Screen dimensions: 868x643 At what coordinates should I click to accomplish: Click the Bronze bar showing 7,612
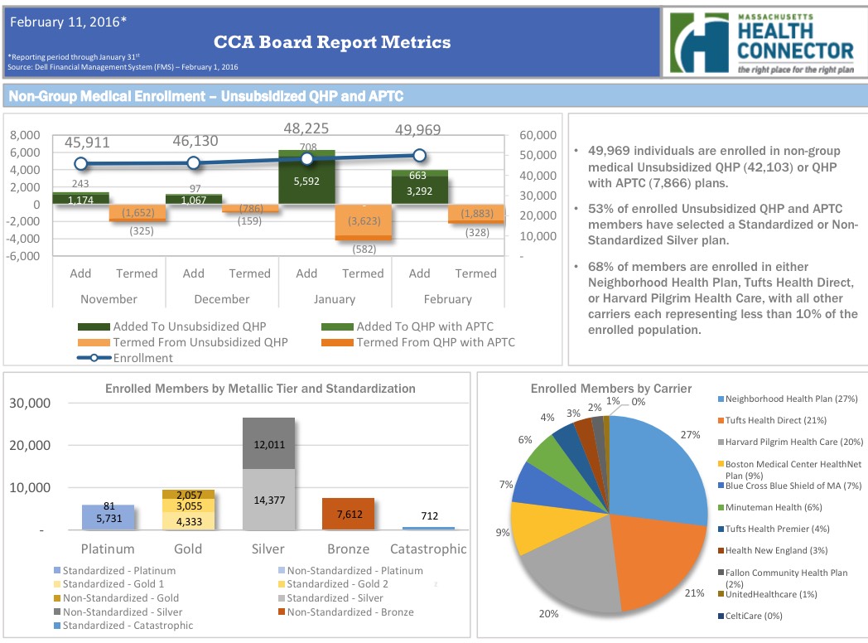[x=347, y=514]
